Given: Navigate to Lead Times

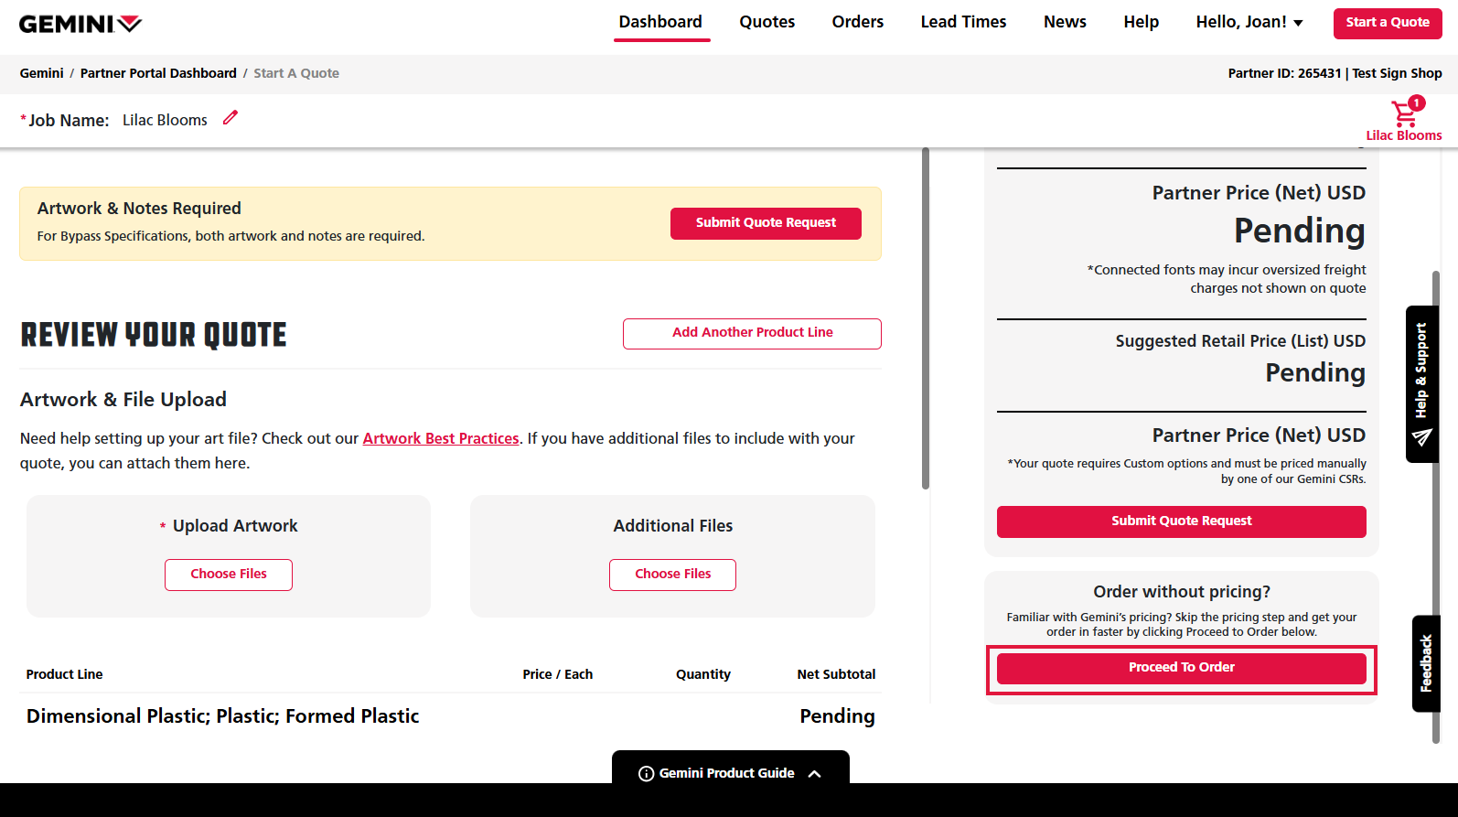Looking at the screenshot, I should point(963,22).
